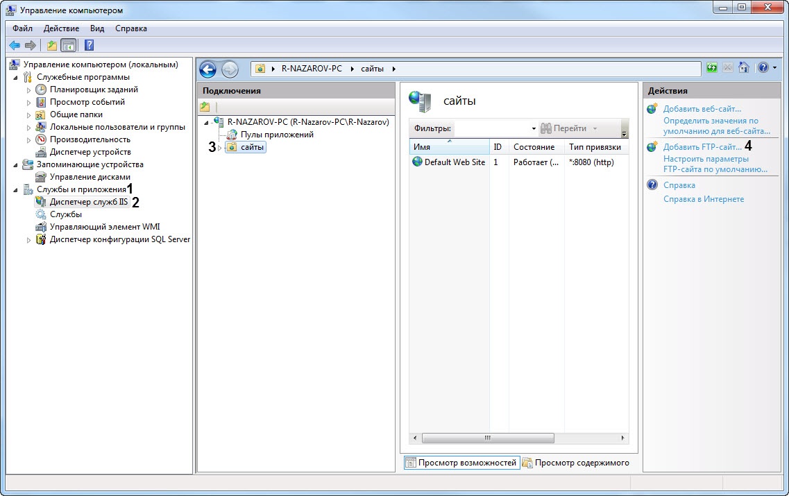Click the Добавить веб-сайт link
The height and width of the screenshot is (496, 789).
click(x=702, y=109)
